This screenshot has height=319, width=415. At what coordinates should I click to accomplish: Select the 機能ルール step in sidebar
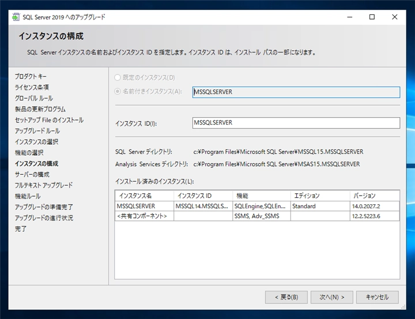pos(28,196)
